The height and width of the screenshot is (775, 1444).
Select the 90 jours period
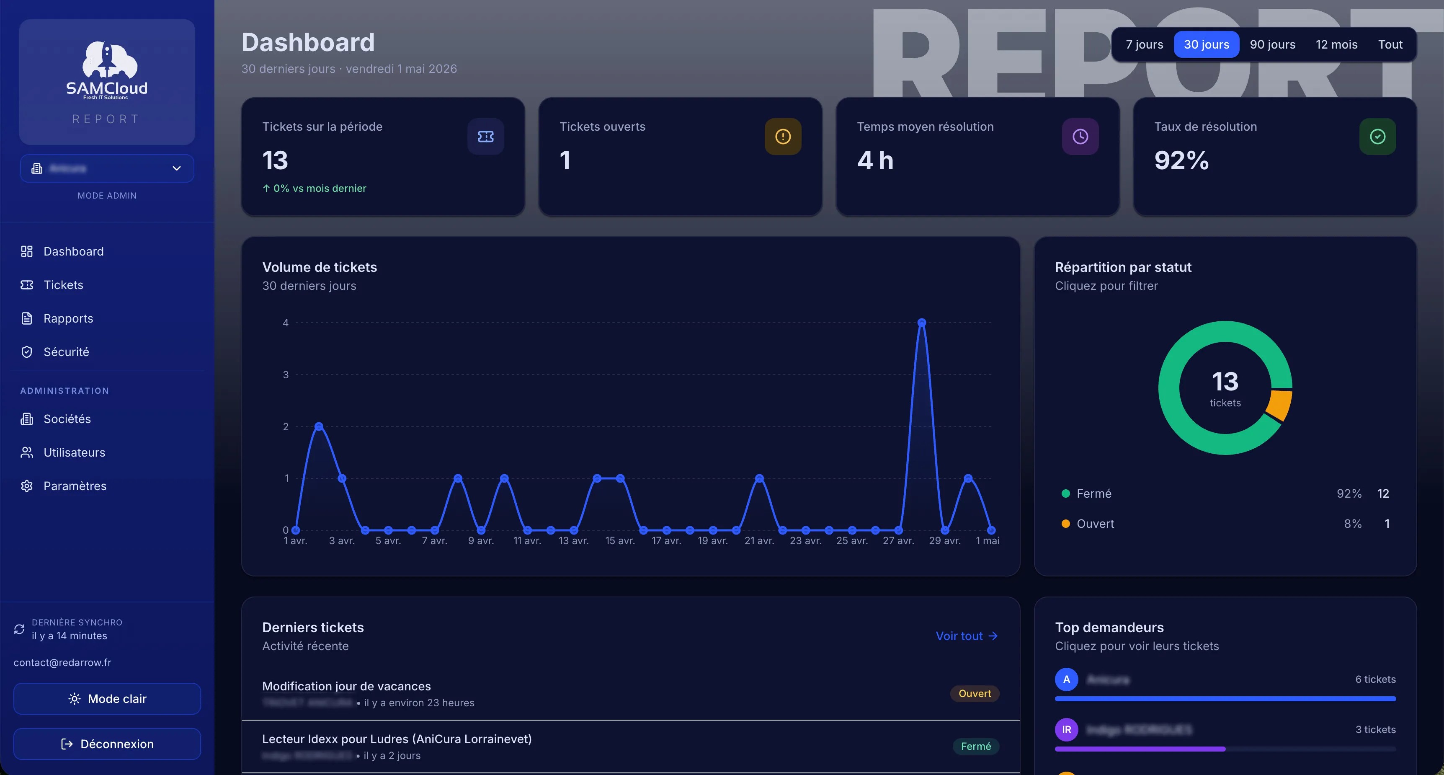(1272, 44)
